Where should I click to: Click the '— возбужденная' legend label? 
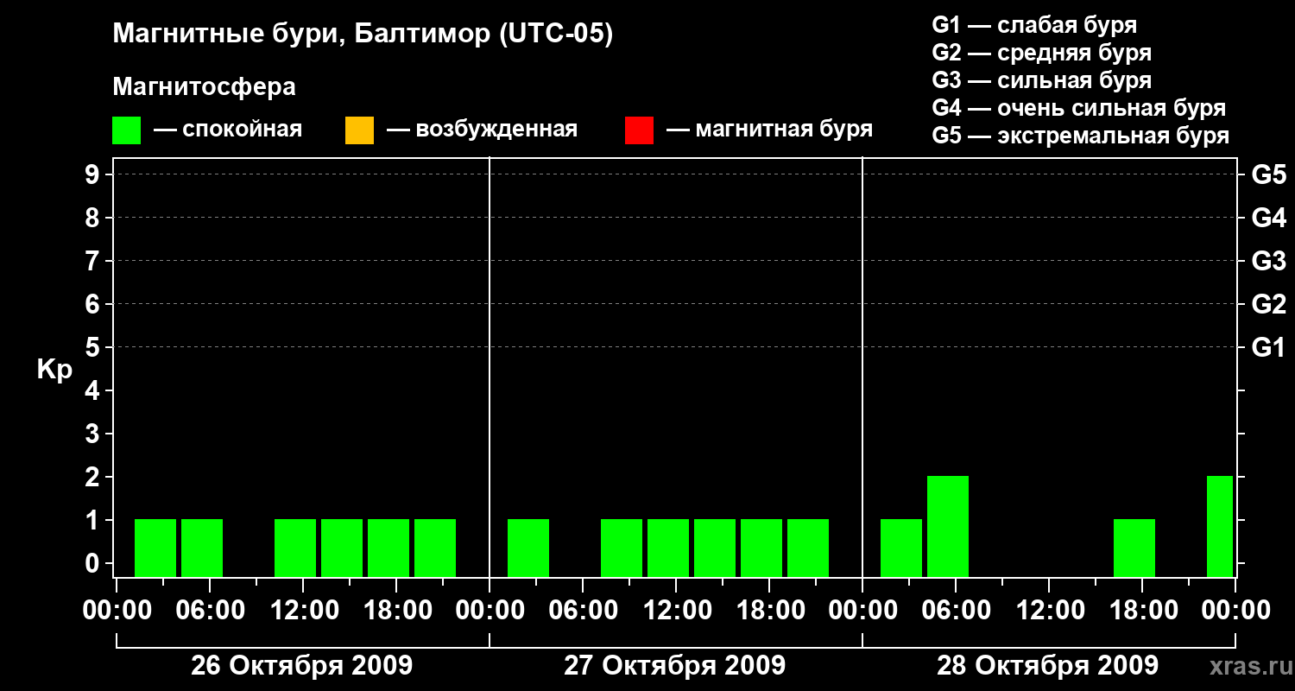[x=482, y=130]
